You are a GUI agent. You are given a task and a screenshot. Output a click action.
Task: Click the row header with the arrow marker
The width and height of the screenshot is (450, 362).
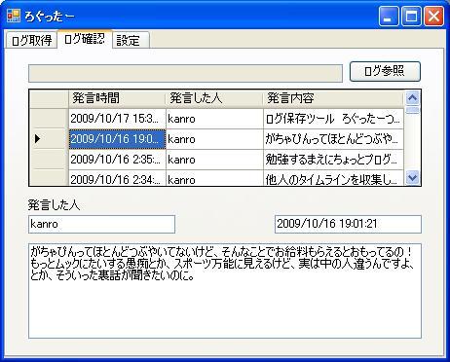(49, 139)
